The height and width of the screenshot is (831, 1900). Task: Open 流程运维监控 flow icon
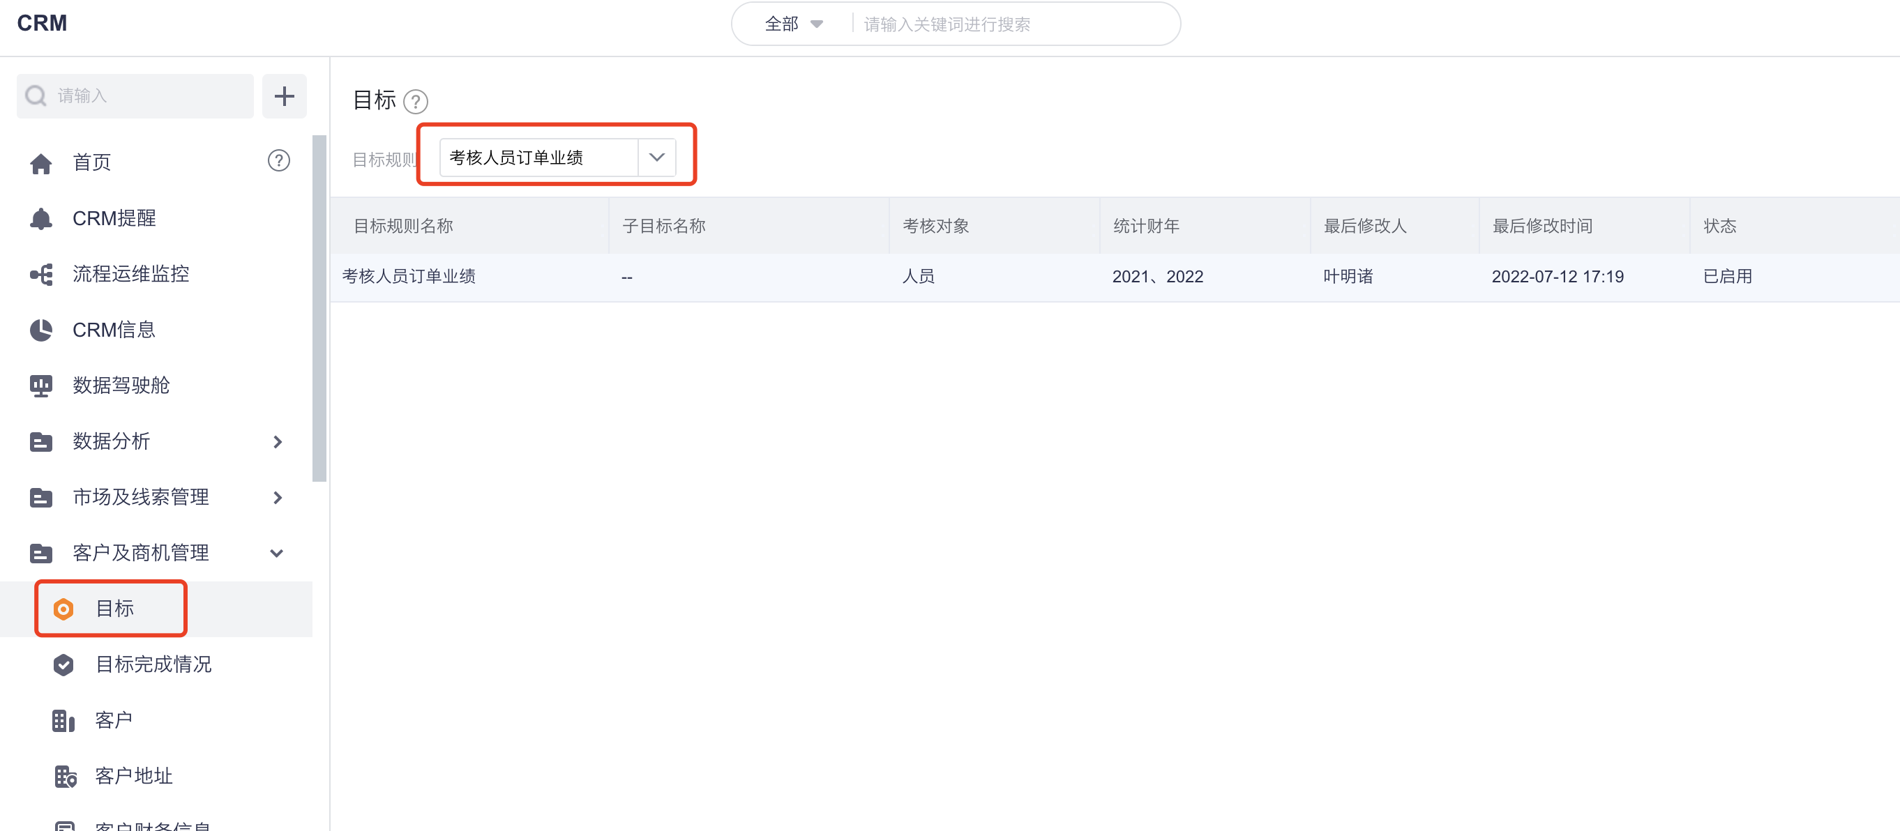coord(41,274)
